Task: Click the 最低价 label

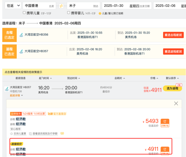Action: 106,92
